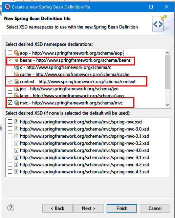175x218 pixels.
Task: Check the cache namespace checkbox
Action: coord(10,74)
